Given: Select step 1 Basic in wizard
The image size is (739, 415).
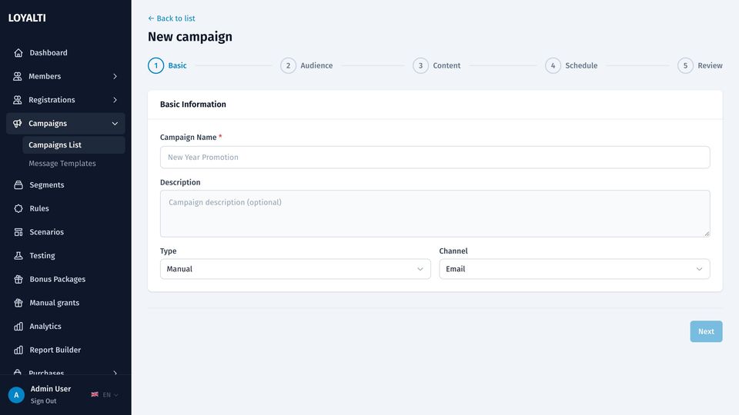Looking at the screenshot, I should click(x=167, y=65).
